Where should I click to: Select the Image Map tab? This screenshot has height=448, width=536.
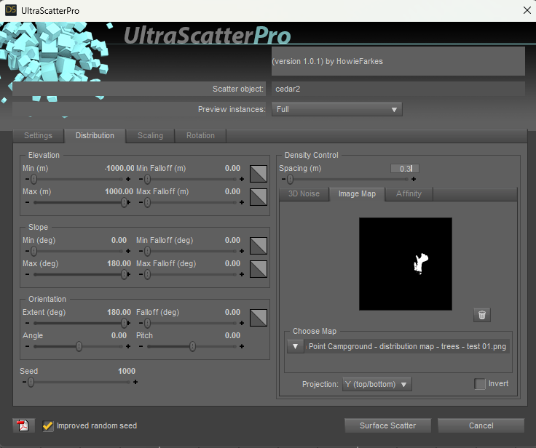coord(357,194)
